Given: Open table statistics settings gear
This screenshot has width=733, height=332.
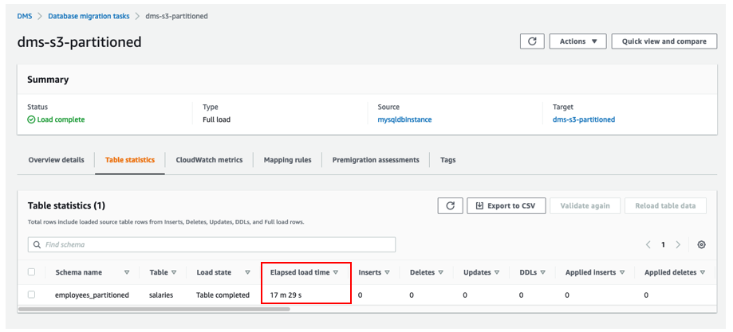Looking at the screenshot, I should coord(701,244).
